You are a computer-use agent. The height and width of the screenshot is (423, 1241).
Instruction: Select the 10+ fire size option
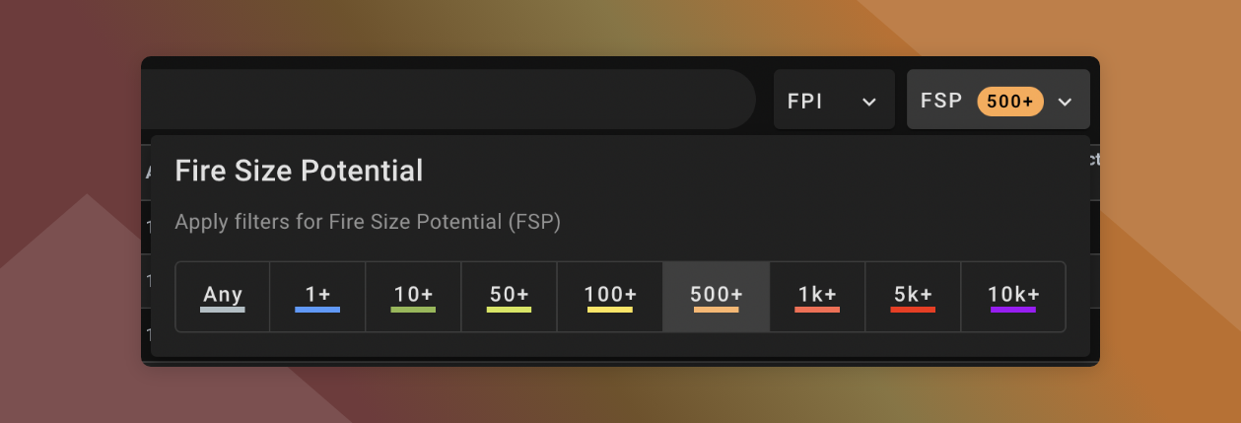tap(413, 296)
